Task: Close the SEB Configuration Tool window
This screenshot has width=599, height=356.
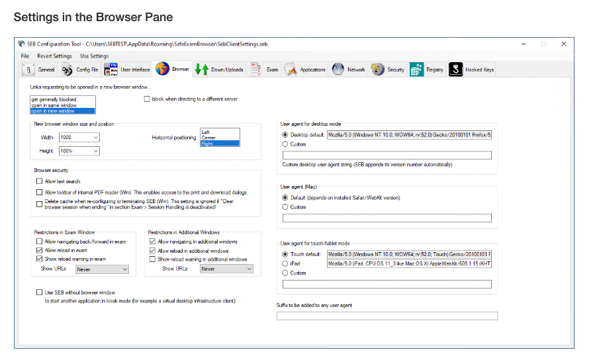Action: [x=564, y=44]
